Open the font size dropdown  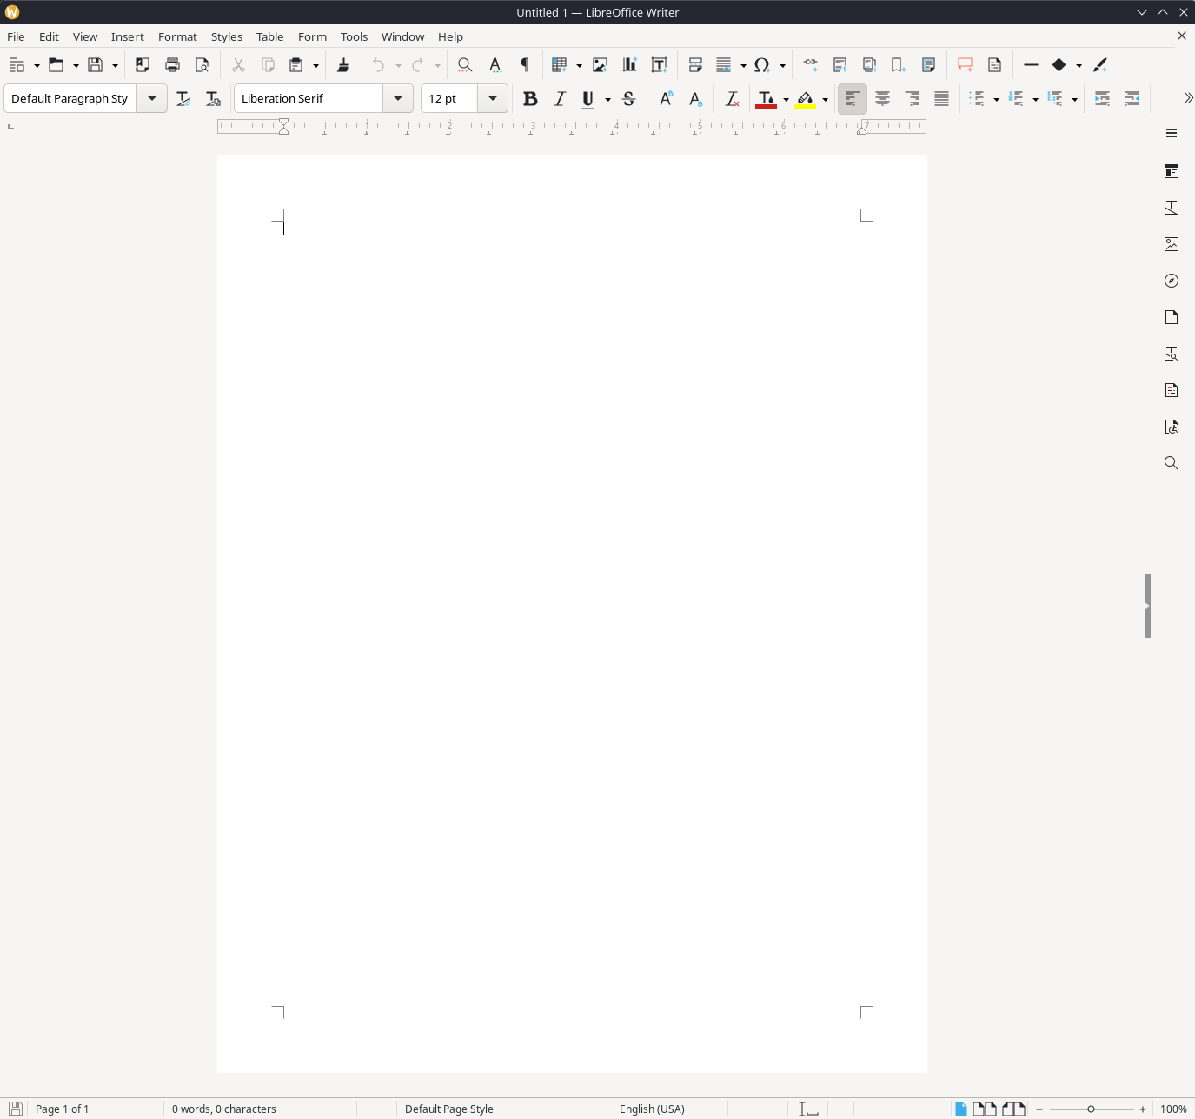(493, 99)
